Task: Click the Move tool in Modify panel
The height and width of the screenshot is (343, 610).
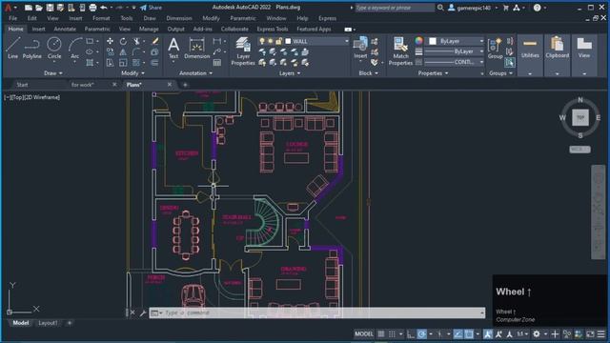Action: pos(111,41)
